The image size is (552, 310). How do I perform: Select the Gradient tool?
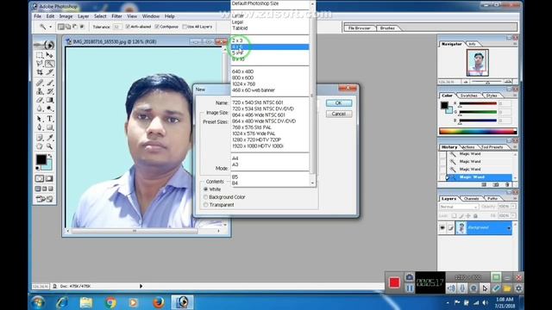[50, 100]
